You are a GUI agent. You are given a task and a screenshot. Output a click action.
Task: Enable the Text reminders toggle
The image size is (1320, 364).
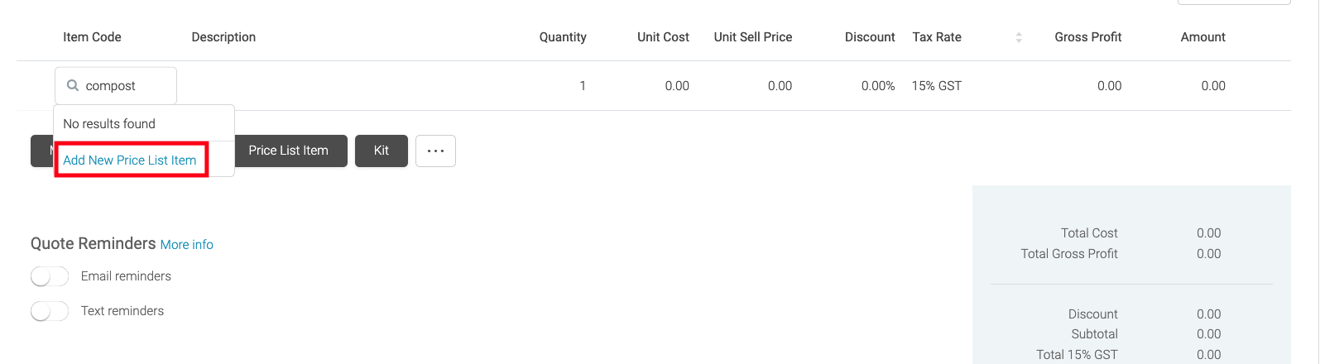[x=50, y=311]
